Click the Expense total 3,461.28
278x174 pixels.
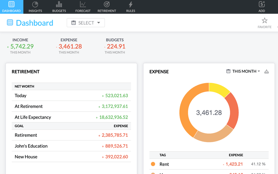click(x=70, y=46)
